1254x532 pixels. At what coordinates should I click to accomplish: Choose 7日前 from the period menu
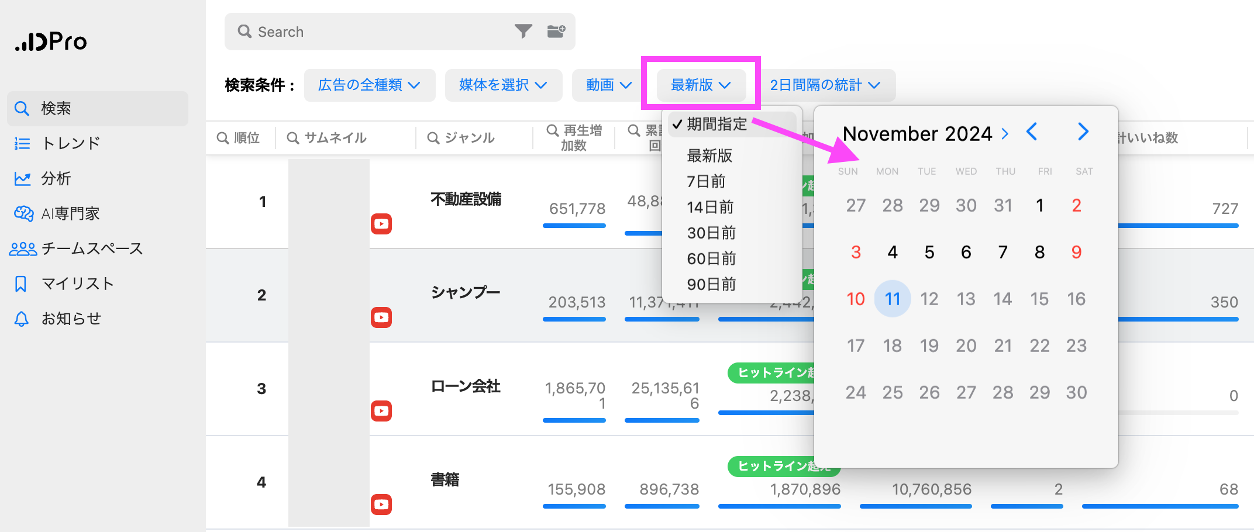click(x=706, y=181)
